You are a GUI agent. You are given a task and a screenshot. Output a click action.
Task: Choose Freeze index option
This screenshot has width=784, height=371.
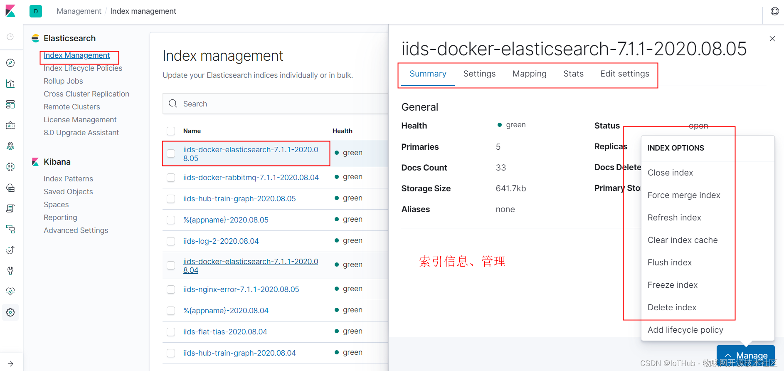(708, 285)
